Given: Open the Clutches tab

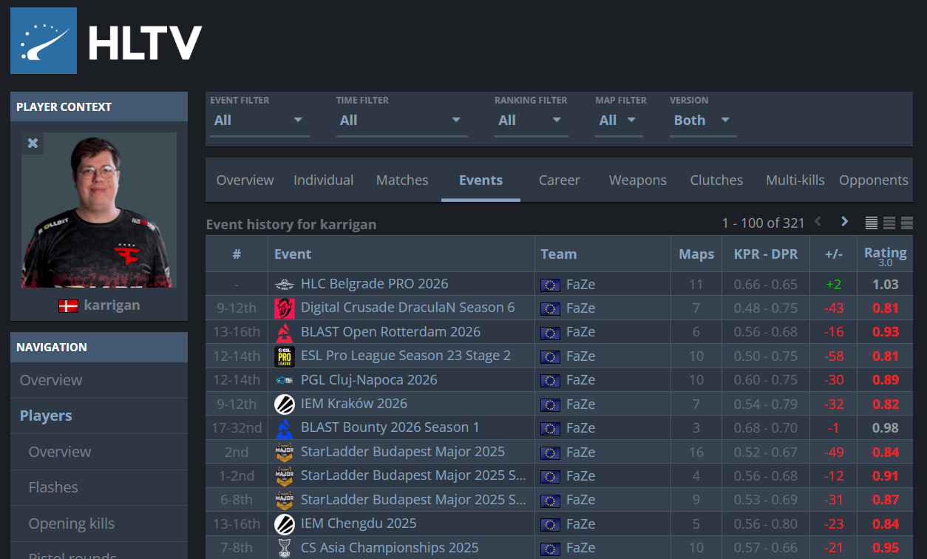Looking at the screenshot, I should (716, 180).
